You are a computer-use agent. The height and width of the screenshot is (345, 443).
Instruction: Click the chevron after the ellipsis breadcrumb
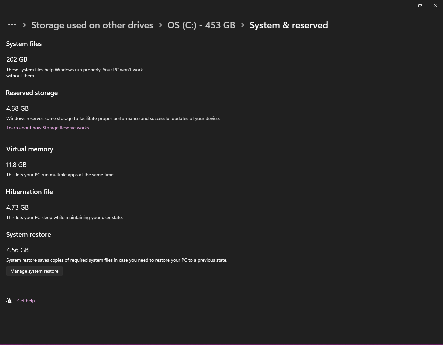tap(24, 25)
